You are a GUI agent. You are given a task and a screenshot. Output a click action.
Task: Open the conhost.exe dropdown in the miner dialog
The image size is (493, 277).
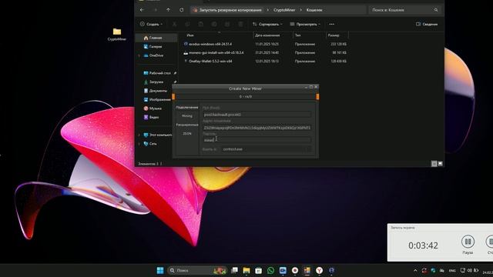[267, 149]
